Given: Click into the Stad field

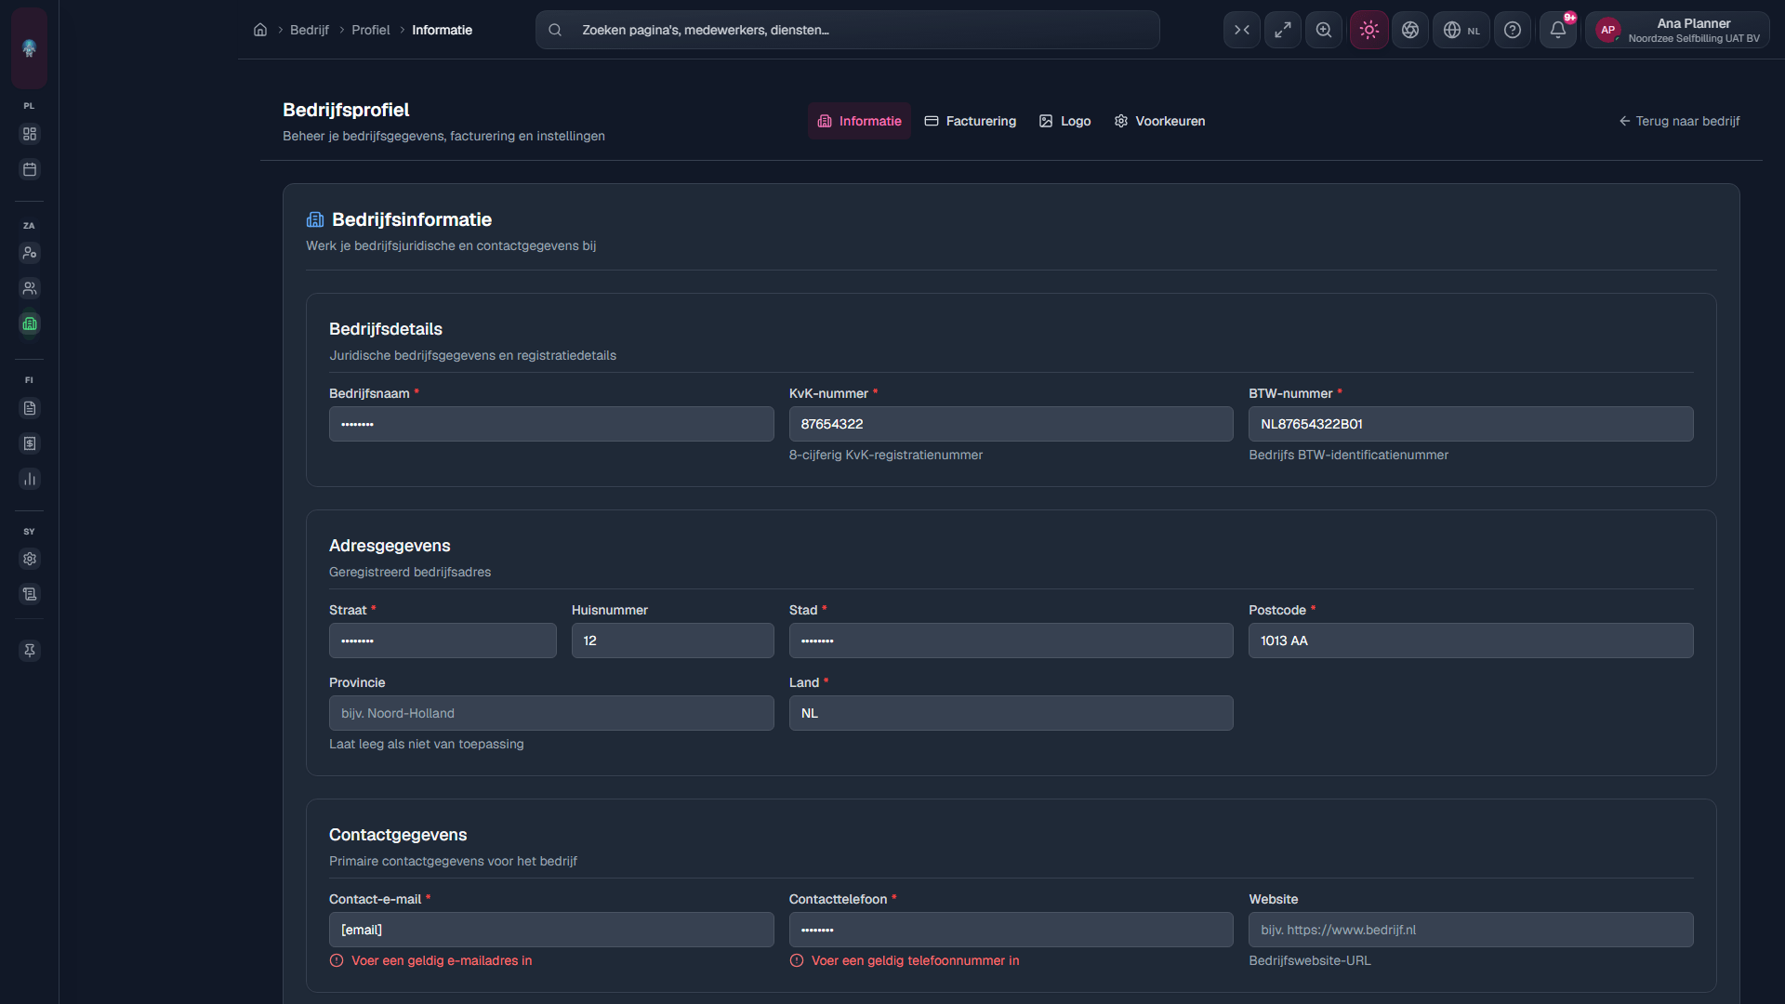Looking at the screenshot, I should tap(1011, 641).
